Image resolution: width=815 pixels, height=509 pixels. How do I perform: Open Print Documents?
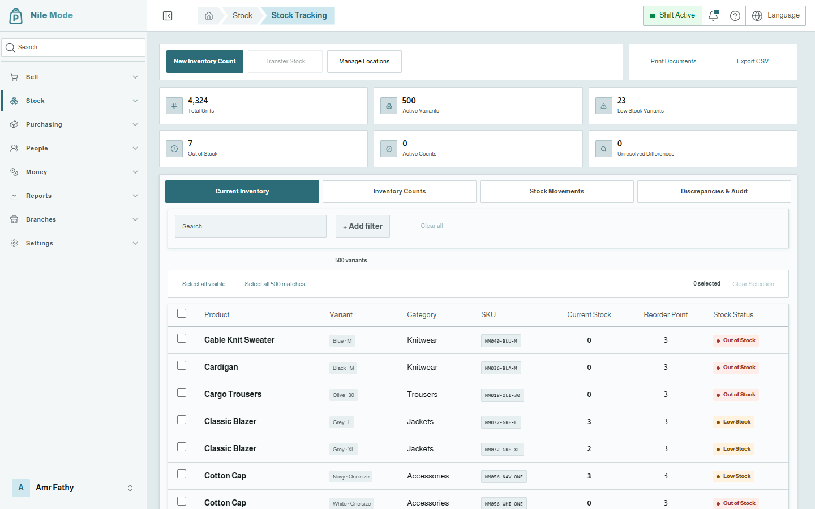674,62
